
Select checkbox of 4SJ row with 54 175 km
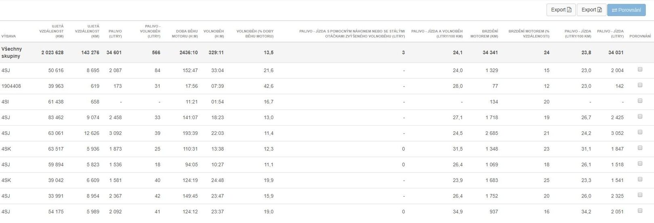640,211
